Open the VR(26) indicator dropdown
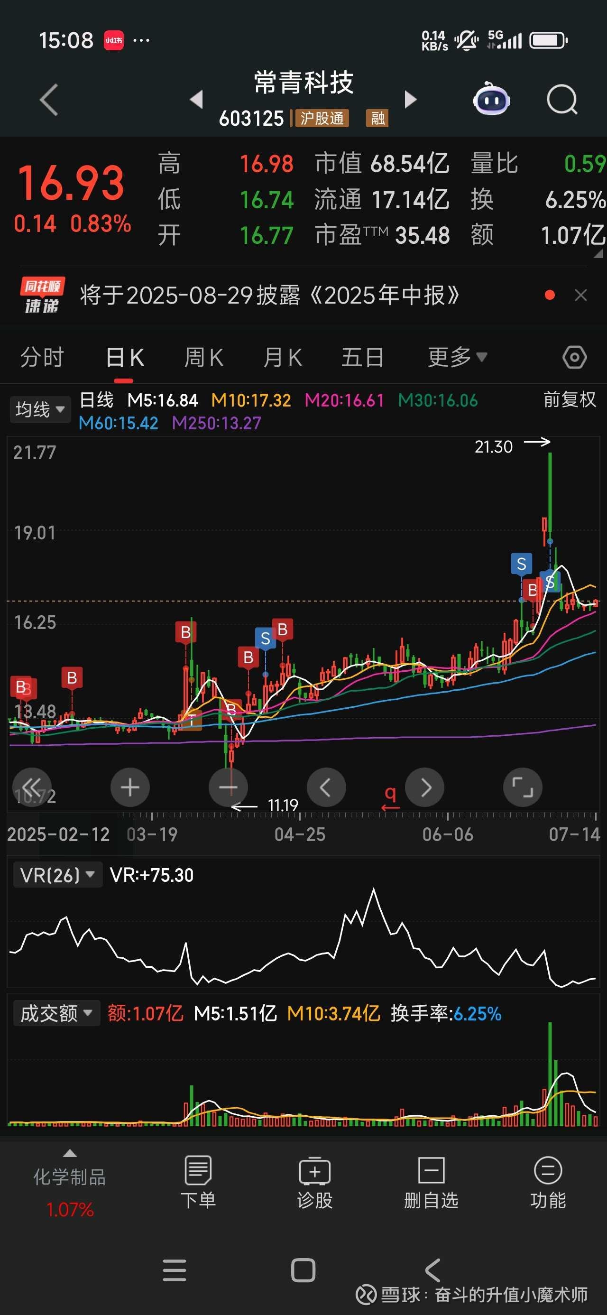 (x=58, y=875)
